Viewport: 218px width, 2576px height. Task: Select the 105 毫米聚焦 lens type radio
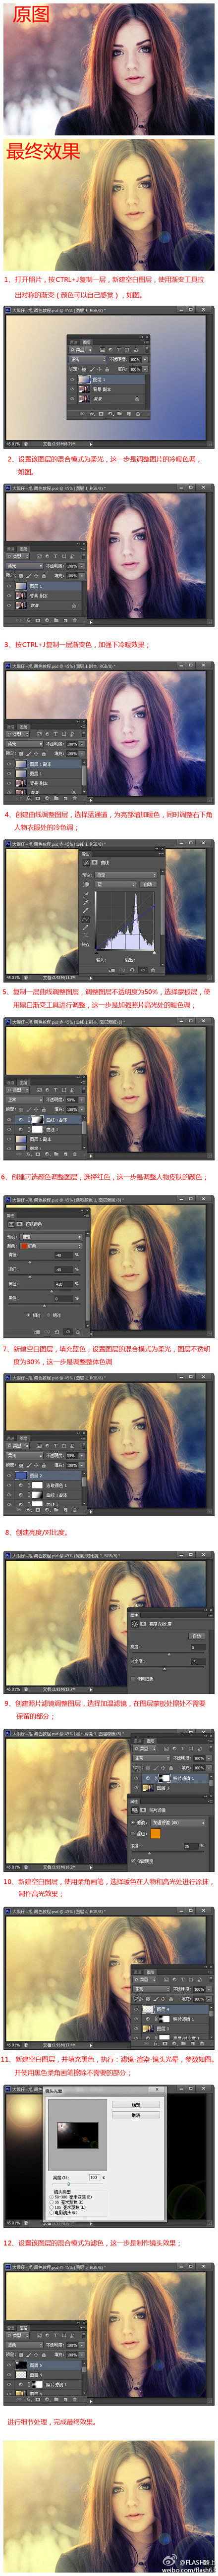tap(51, 2207)
